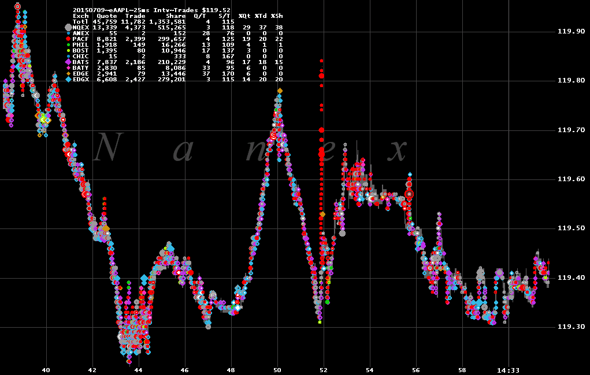Click the 'BOST' exchange label
Viewport: 590px width, 375px height.
[80, 51]
